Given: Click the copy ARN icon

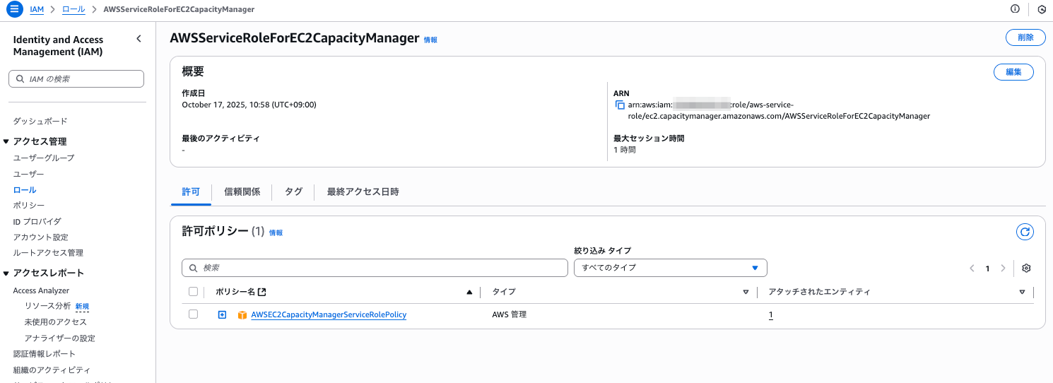Looking at the screenshot, I should point(620,105).
